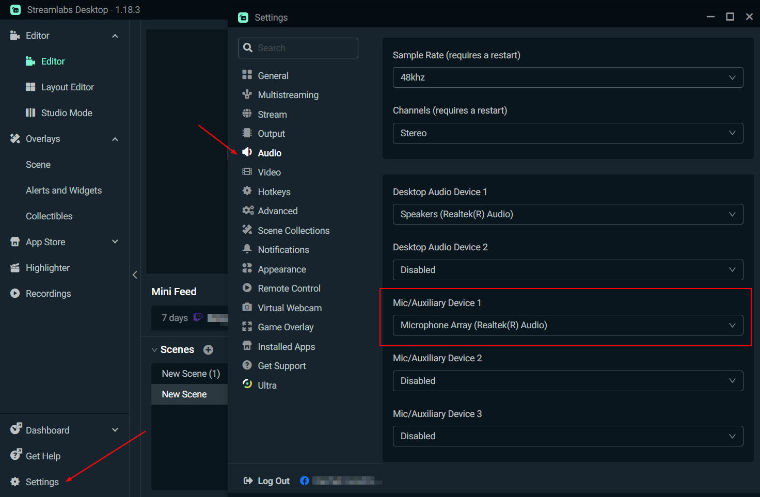Click the add scene plus icon
This screenshot has height=497, width=760.
pos(209,350)
